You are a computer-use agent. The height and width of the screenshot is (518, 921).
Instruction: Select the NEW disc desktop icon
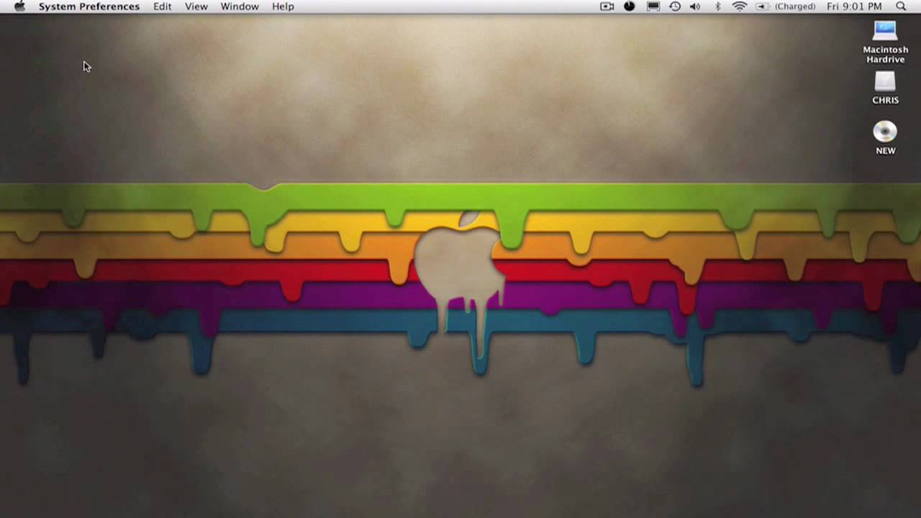(885, 137)
